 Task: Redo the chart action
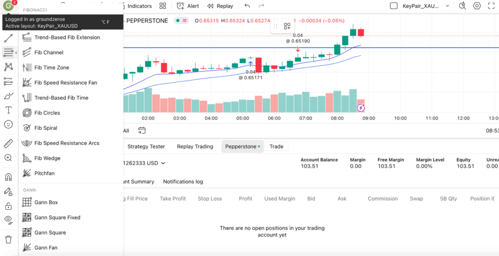(x=262, y=6)
